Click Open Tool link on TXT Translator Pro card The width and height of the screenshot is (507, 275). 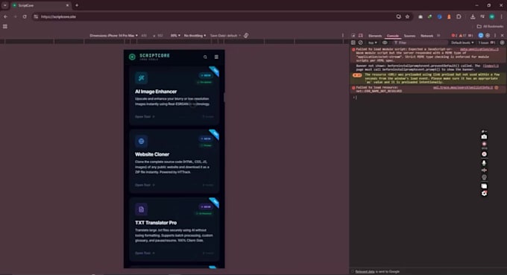point(145,253)
